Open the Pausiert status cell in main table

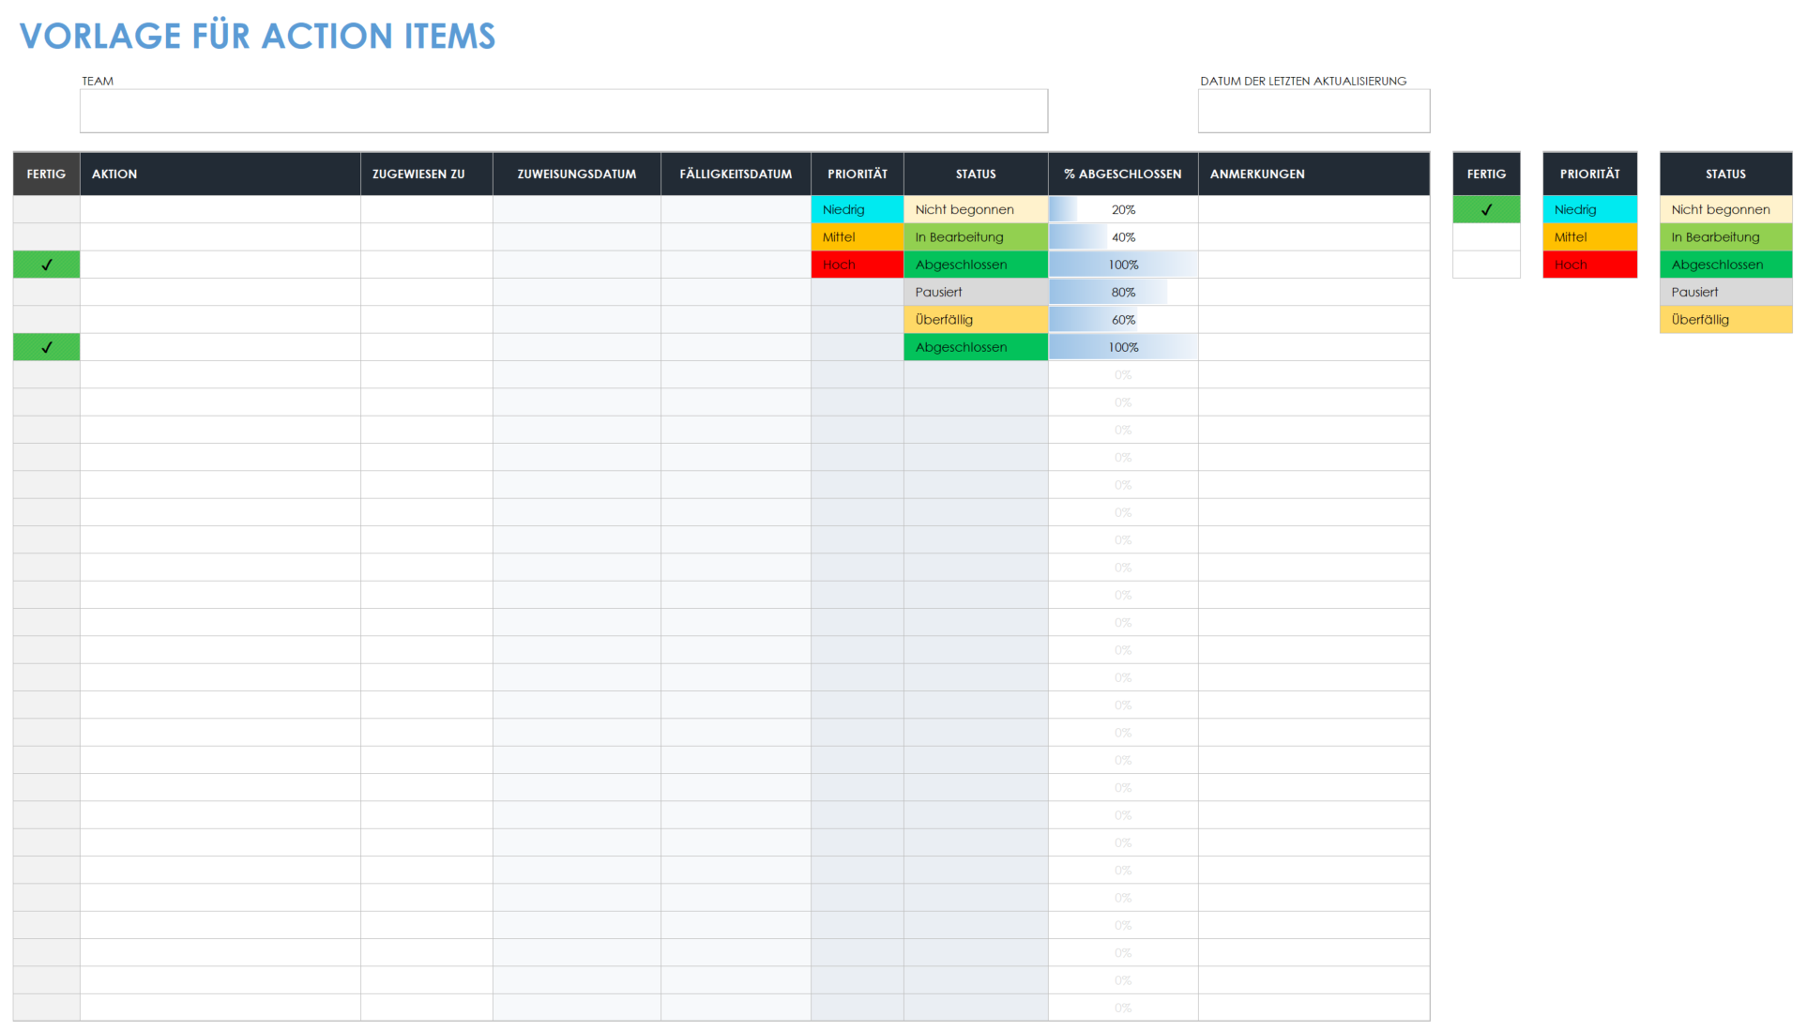click(976, 292)
